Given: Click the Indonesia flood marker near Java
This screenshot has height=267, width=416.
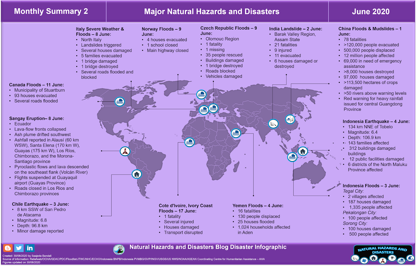Looking at the screenshot, I should pos(292,157).
